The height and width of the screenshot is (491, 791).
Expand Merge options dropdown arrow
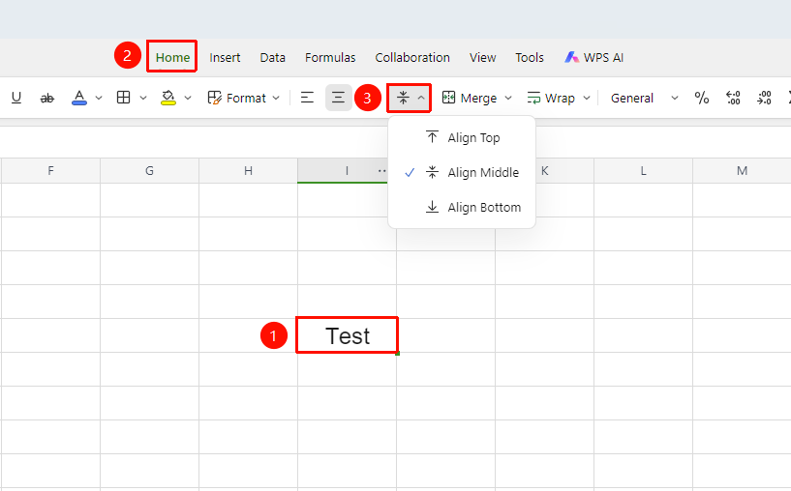pos(508,98)
